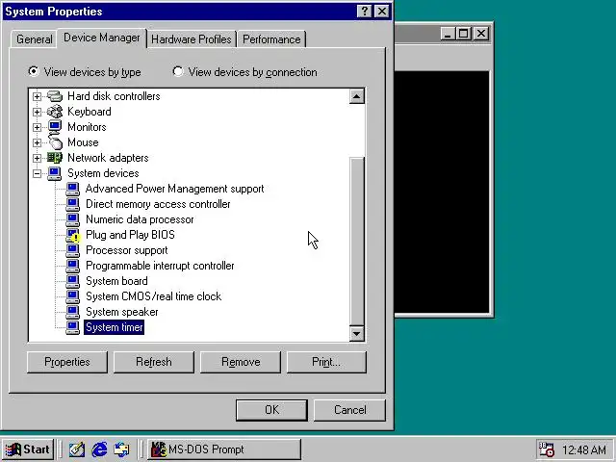Select View devices by type

84,72
